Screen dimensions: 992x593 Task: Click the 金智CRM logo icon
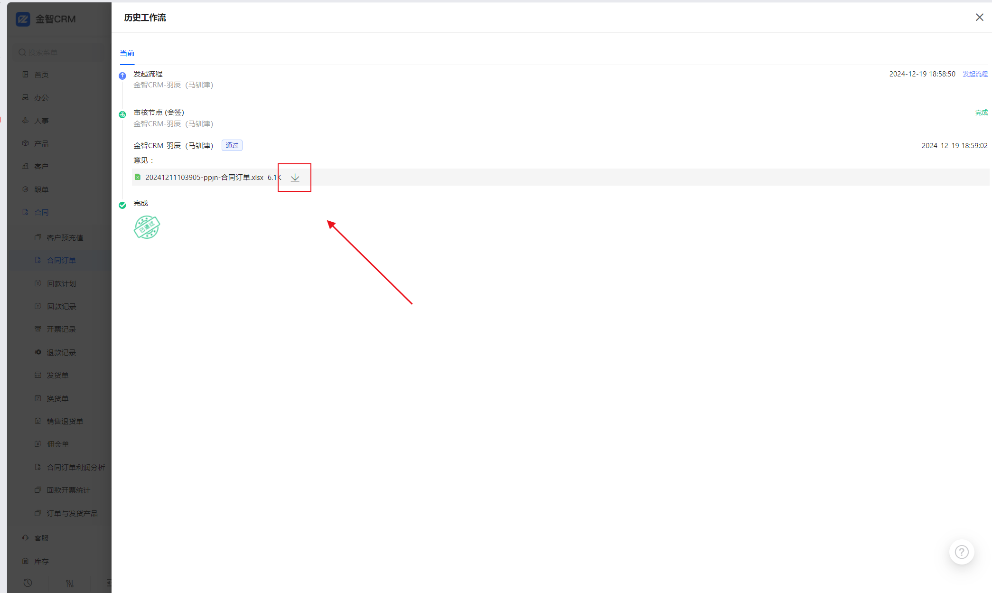coord(23,19)
